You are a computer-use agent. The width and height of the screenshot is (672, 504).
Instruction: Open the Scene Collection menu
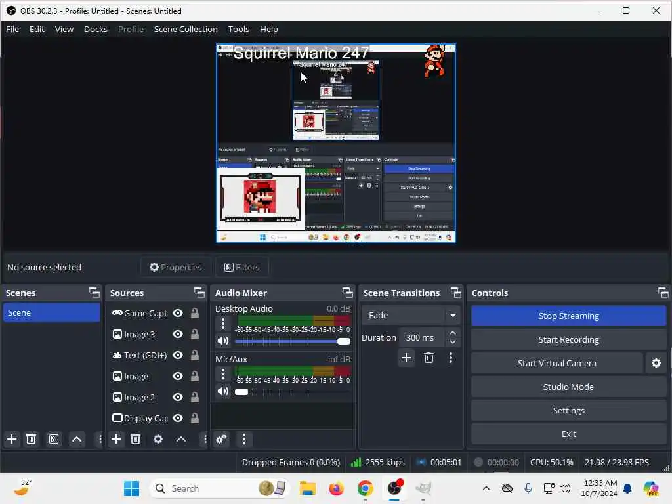[x=186, y=29]
